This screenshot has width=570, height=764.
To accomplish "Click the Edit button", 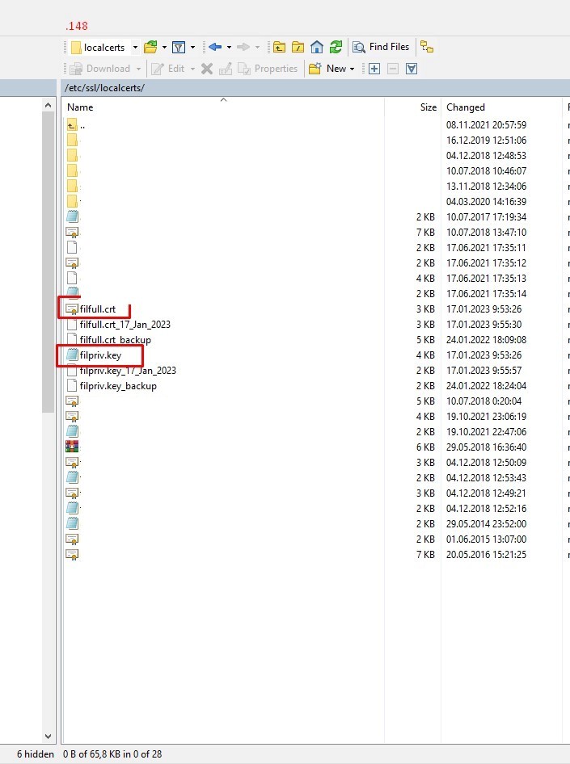I will pos(168,69).
